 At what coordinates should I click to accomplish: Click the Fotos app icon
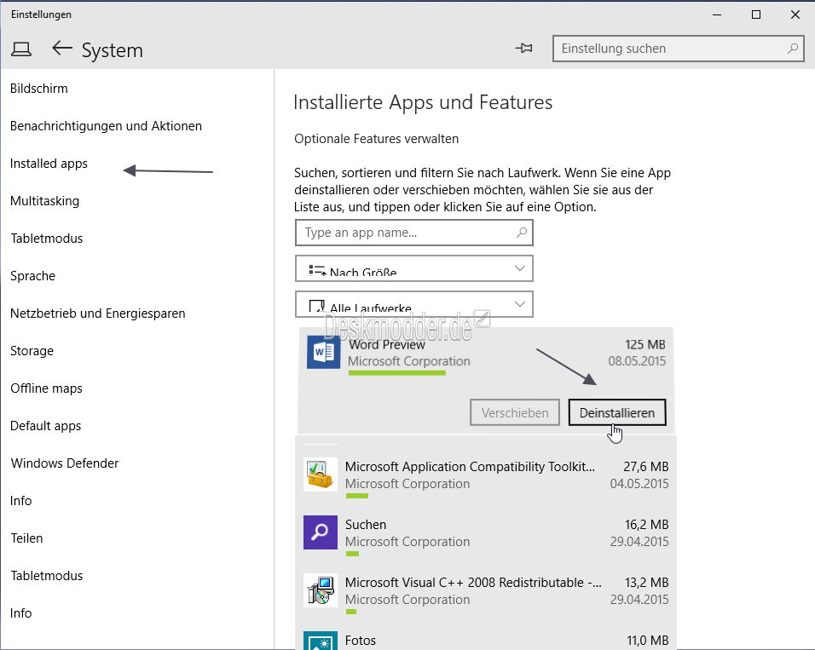(x=321, y=639)
